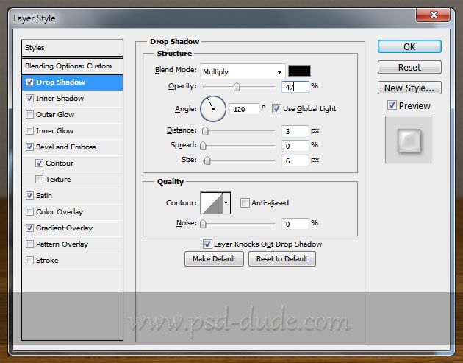Uncheck Layer Knocks Out Drop Shadow

tap(207, 244)
